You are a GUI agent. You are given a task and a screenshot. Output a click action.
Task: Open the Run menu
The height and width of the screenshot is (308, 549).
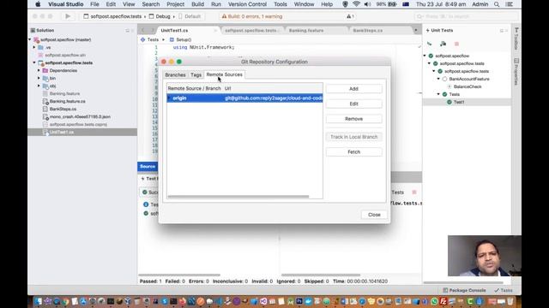point(216,4)
